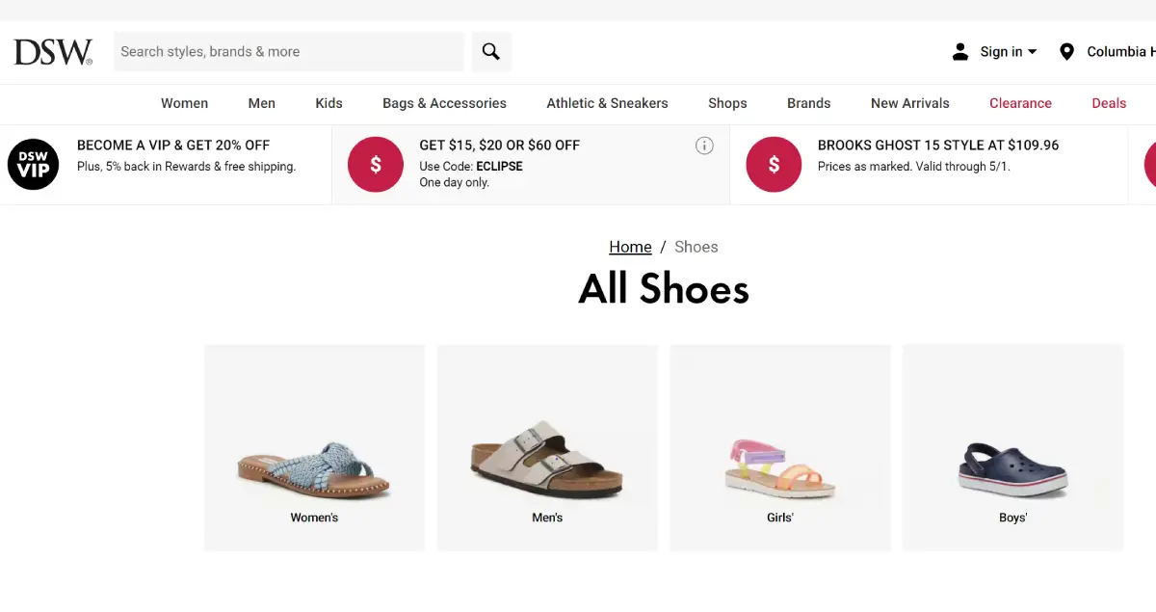Image resolution: width=1156 pixels, height=612 pixels.
Task: Open the Athletic & Sneakers section
Action: click(607, 103)
